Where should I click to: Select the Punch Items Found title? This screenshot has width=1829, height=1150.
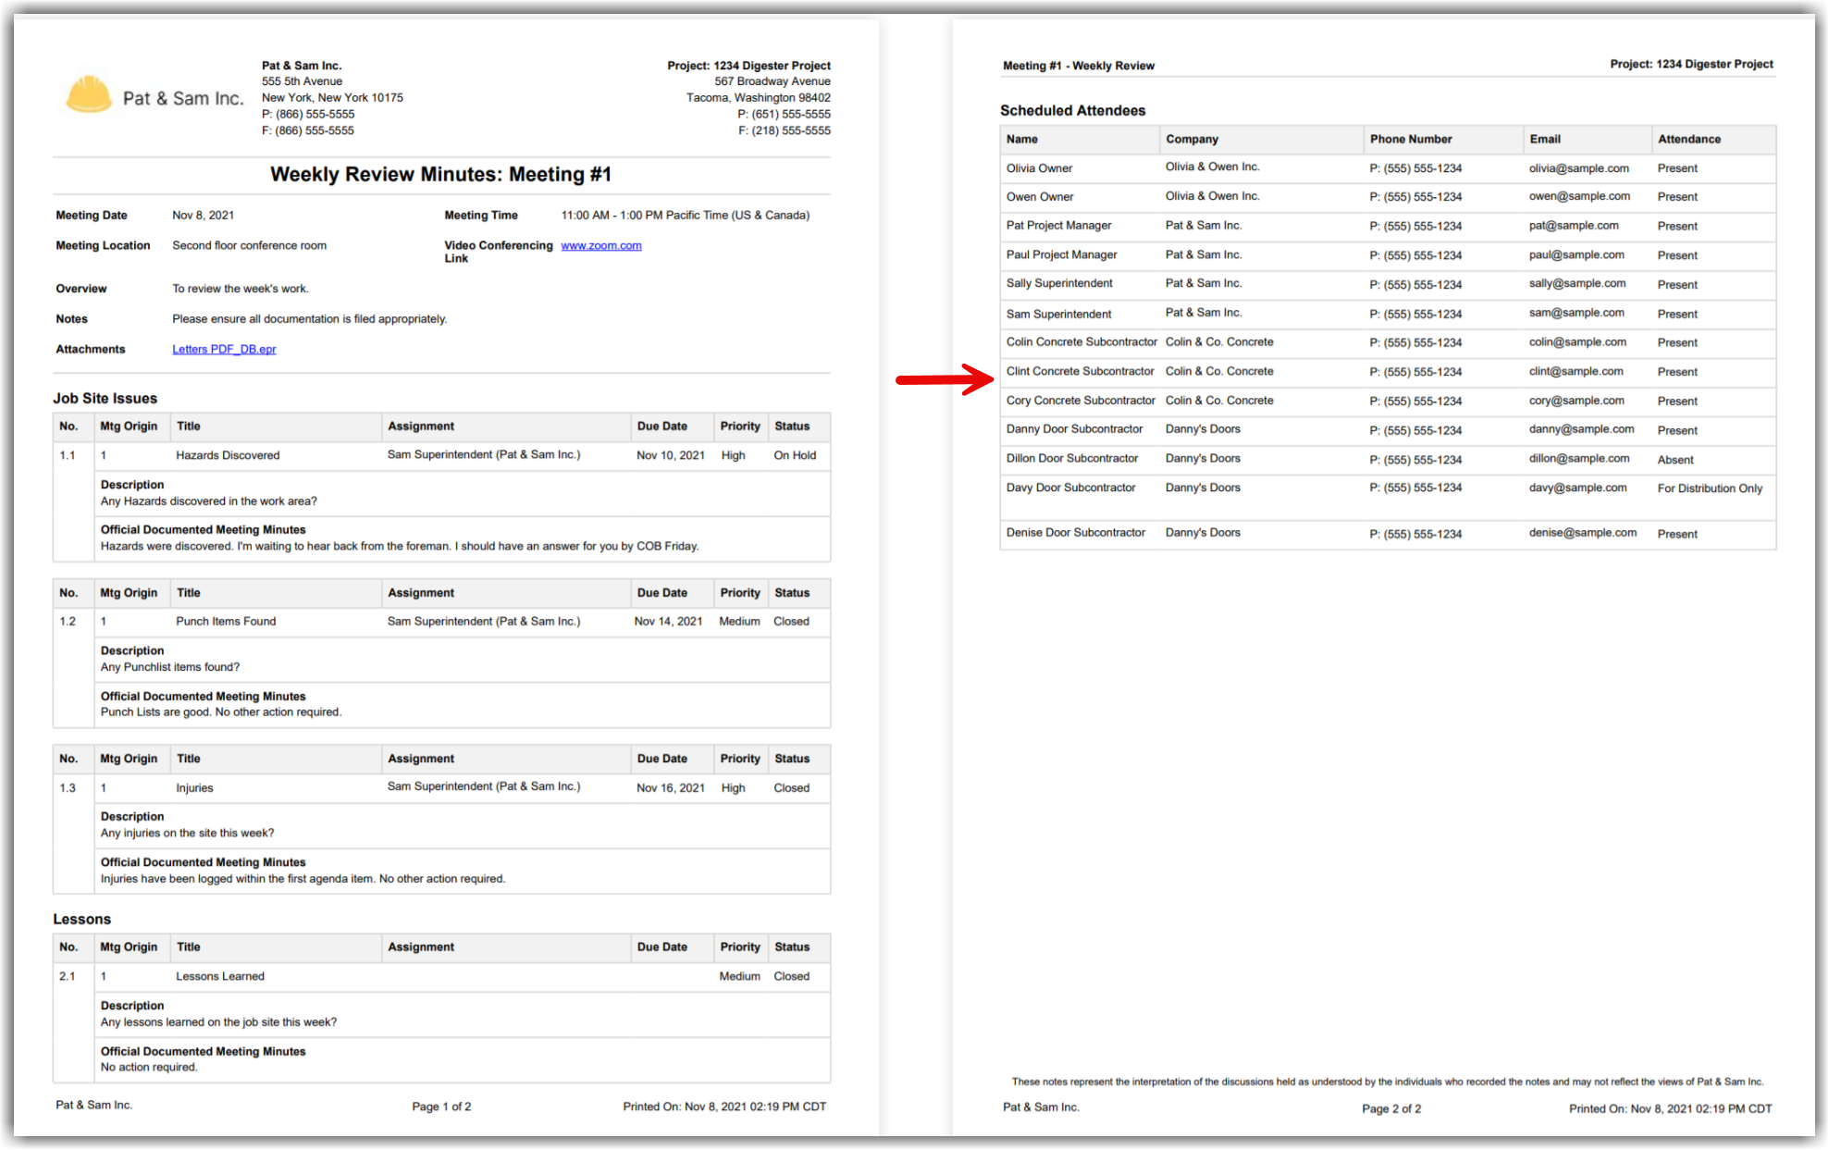(226, 621)
